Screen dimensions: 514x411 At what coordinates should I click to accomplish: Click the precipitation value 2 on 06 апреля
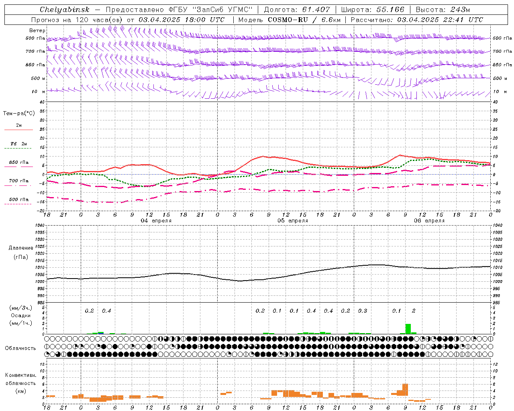414,311
